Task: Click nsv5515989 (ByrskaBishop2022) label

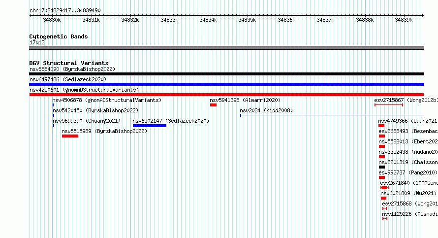Action: coord(104,131)
